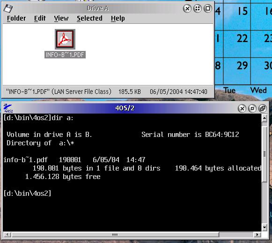Open the View menu in Drive A
The height and width of the screenshot is (243, 272).
coord(61,18)
